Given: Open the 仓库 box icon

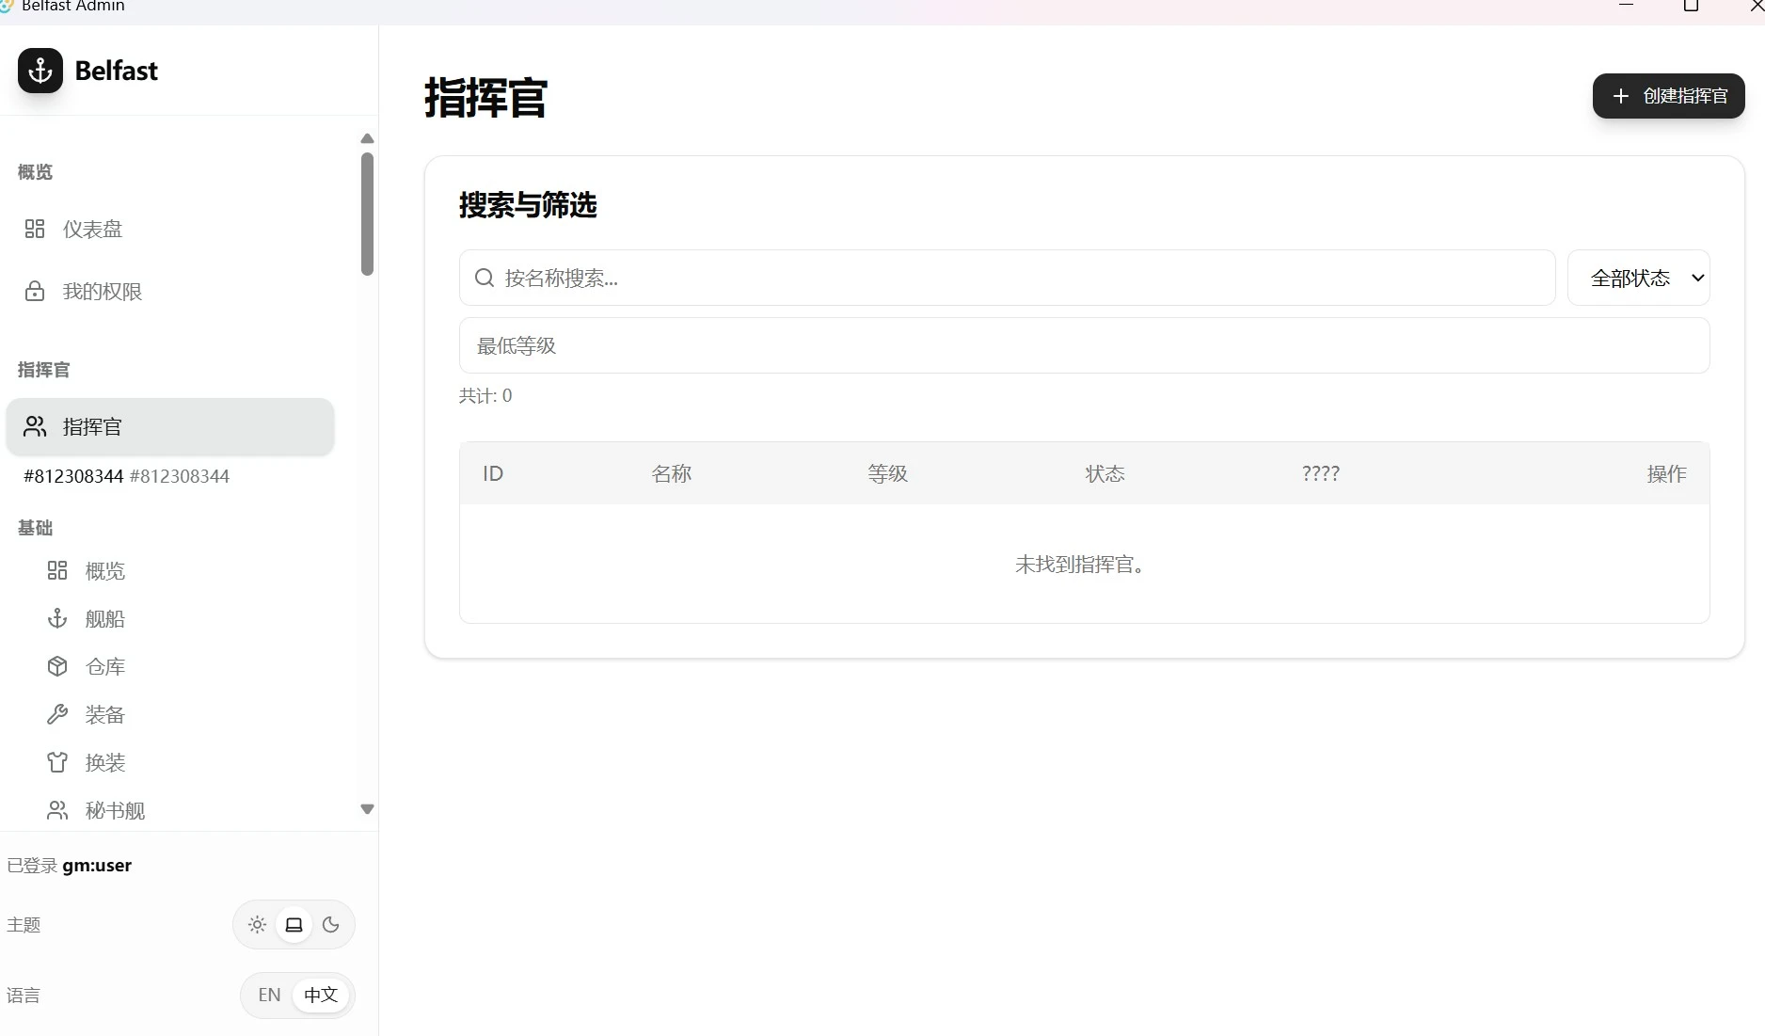Looking at the screenshot, I should tap(57, 666).
